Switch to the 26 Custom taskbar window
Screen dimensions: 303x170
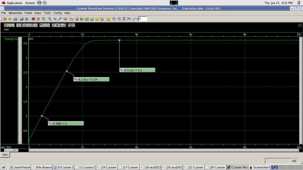coord(215,167)
